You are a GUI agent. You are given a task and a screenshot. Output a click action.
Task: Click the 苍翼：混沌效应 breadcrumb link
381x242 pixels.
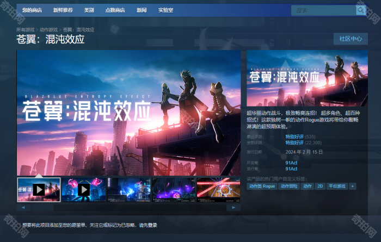[78, 29]
